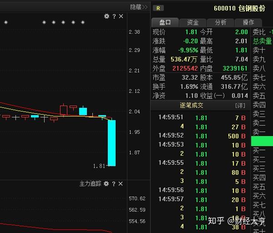Image resolution: width=273 pixels, height=233 pixels.
Task: Click the 市盈 value 32.32
Action: pyautogui.click(x=190, y=77)
